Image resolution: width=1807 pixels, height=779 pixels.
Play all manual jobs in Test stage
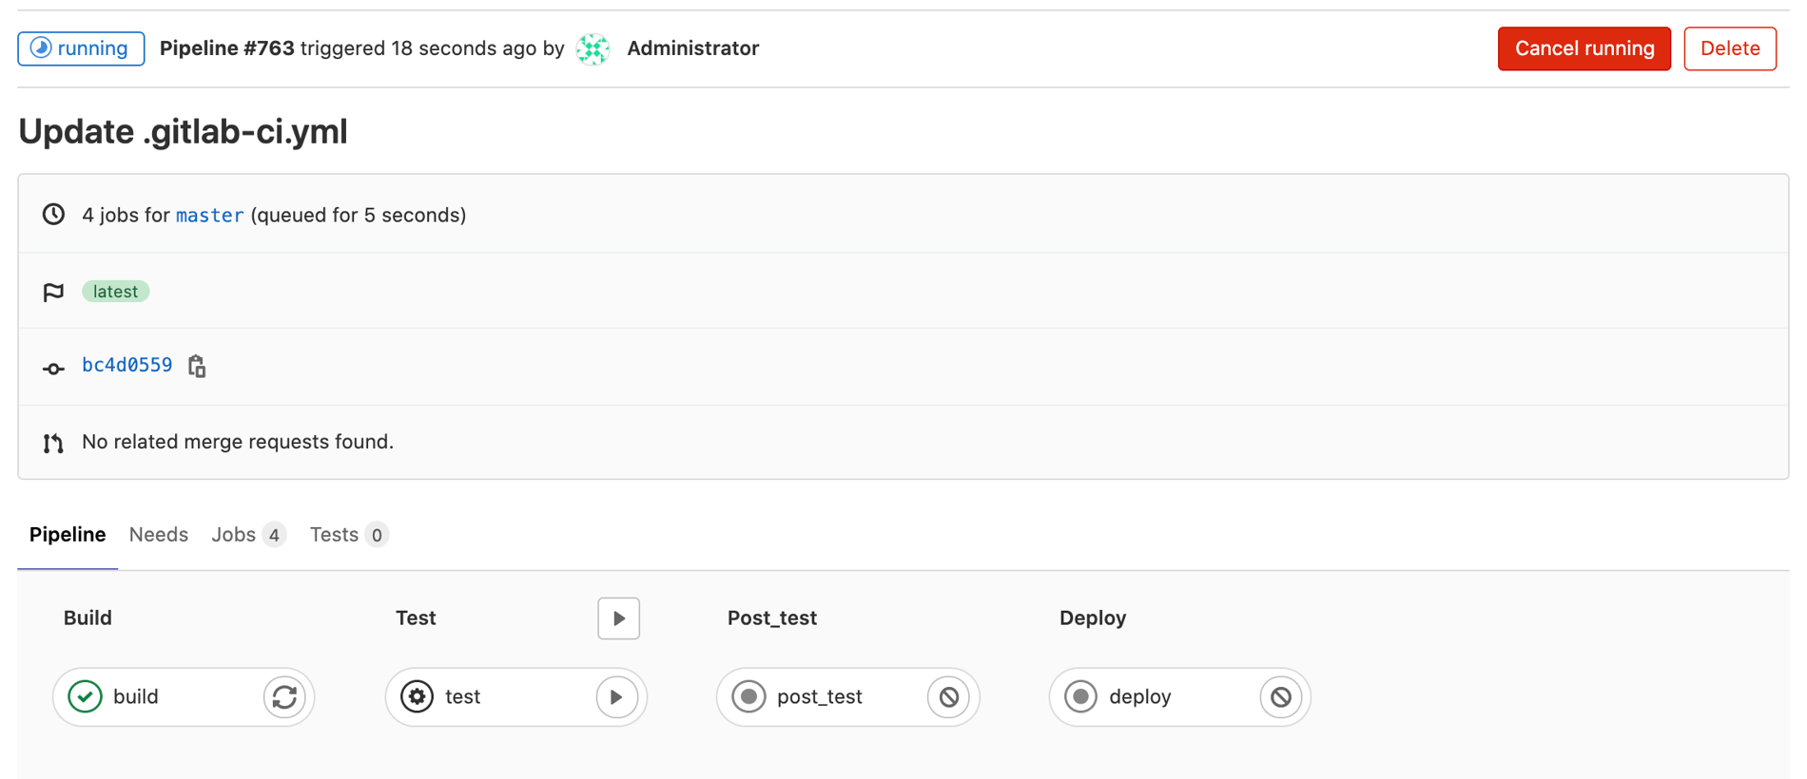coord(618,618)
